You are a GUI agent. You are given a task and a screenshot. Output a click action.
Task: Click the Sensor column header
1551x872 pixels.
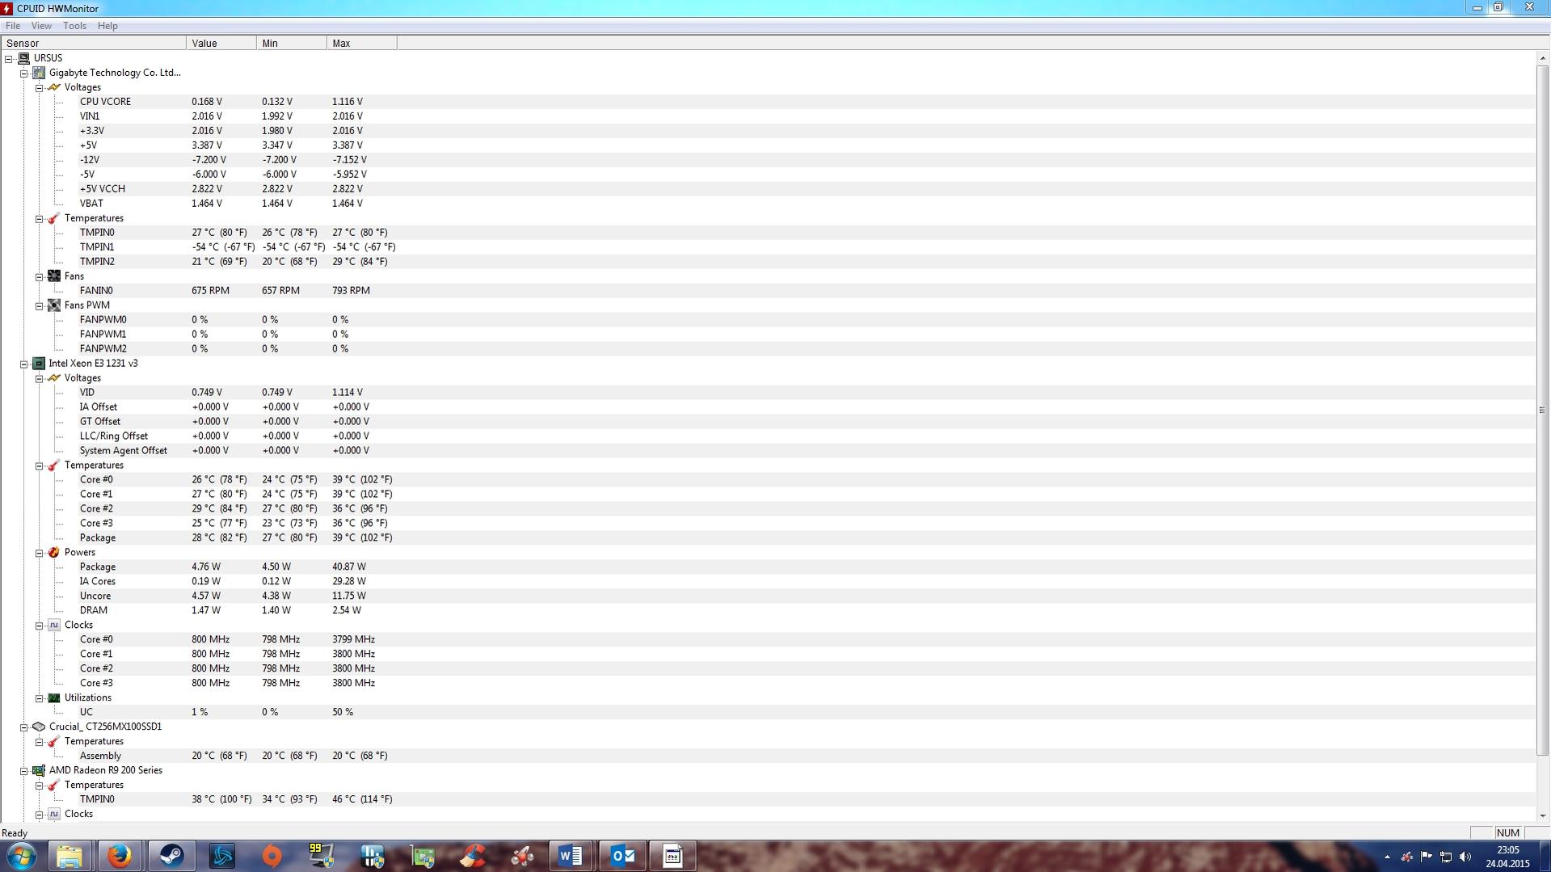click(x=94, y=44)
